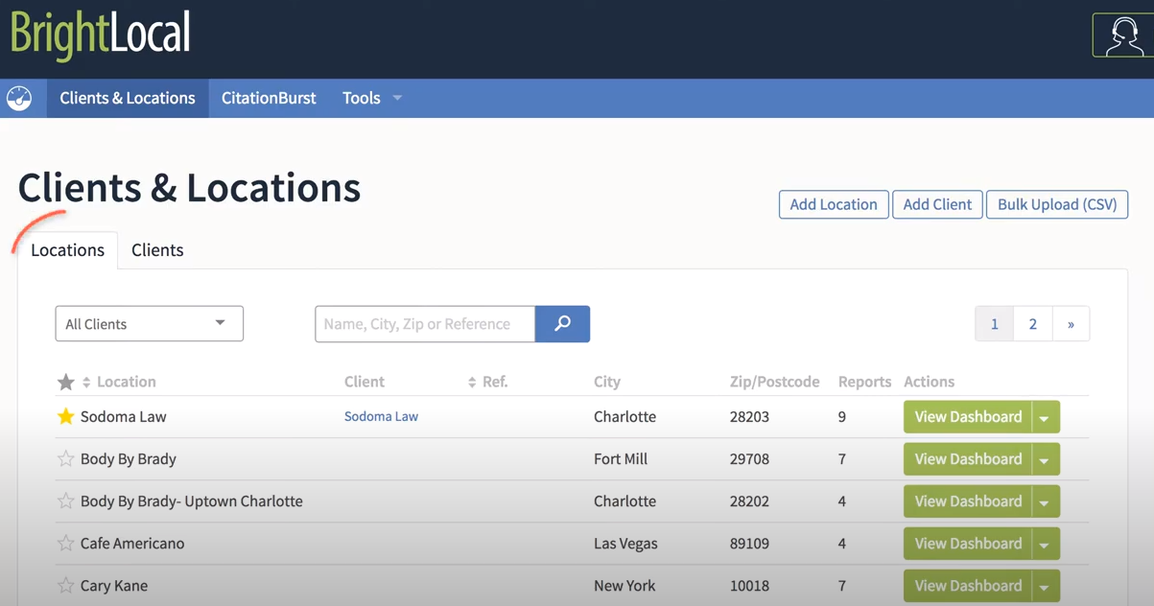The width and height of the screenshot is (1154, 606).
Task: Open the user account avatar icon
Action: pos(1123,35)
